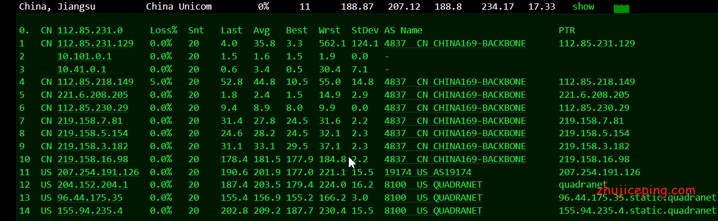Open US hop IP 207.254.191.126
The image size is (718, 221).
pos(99,172)
